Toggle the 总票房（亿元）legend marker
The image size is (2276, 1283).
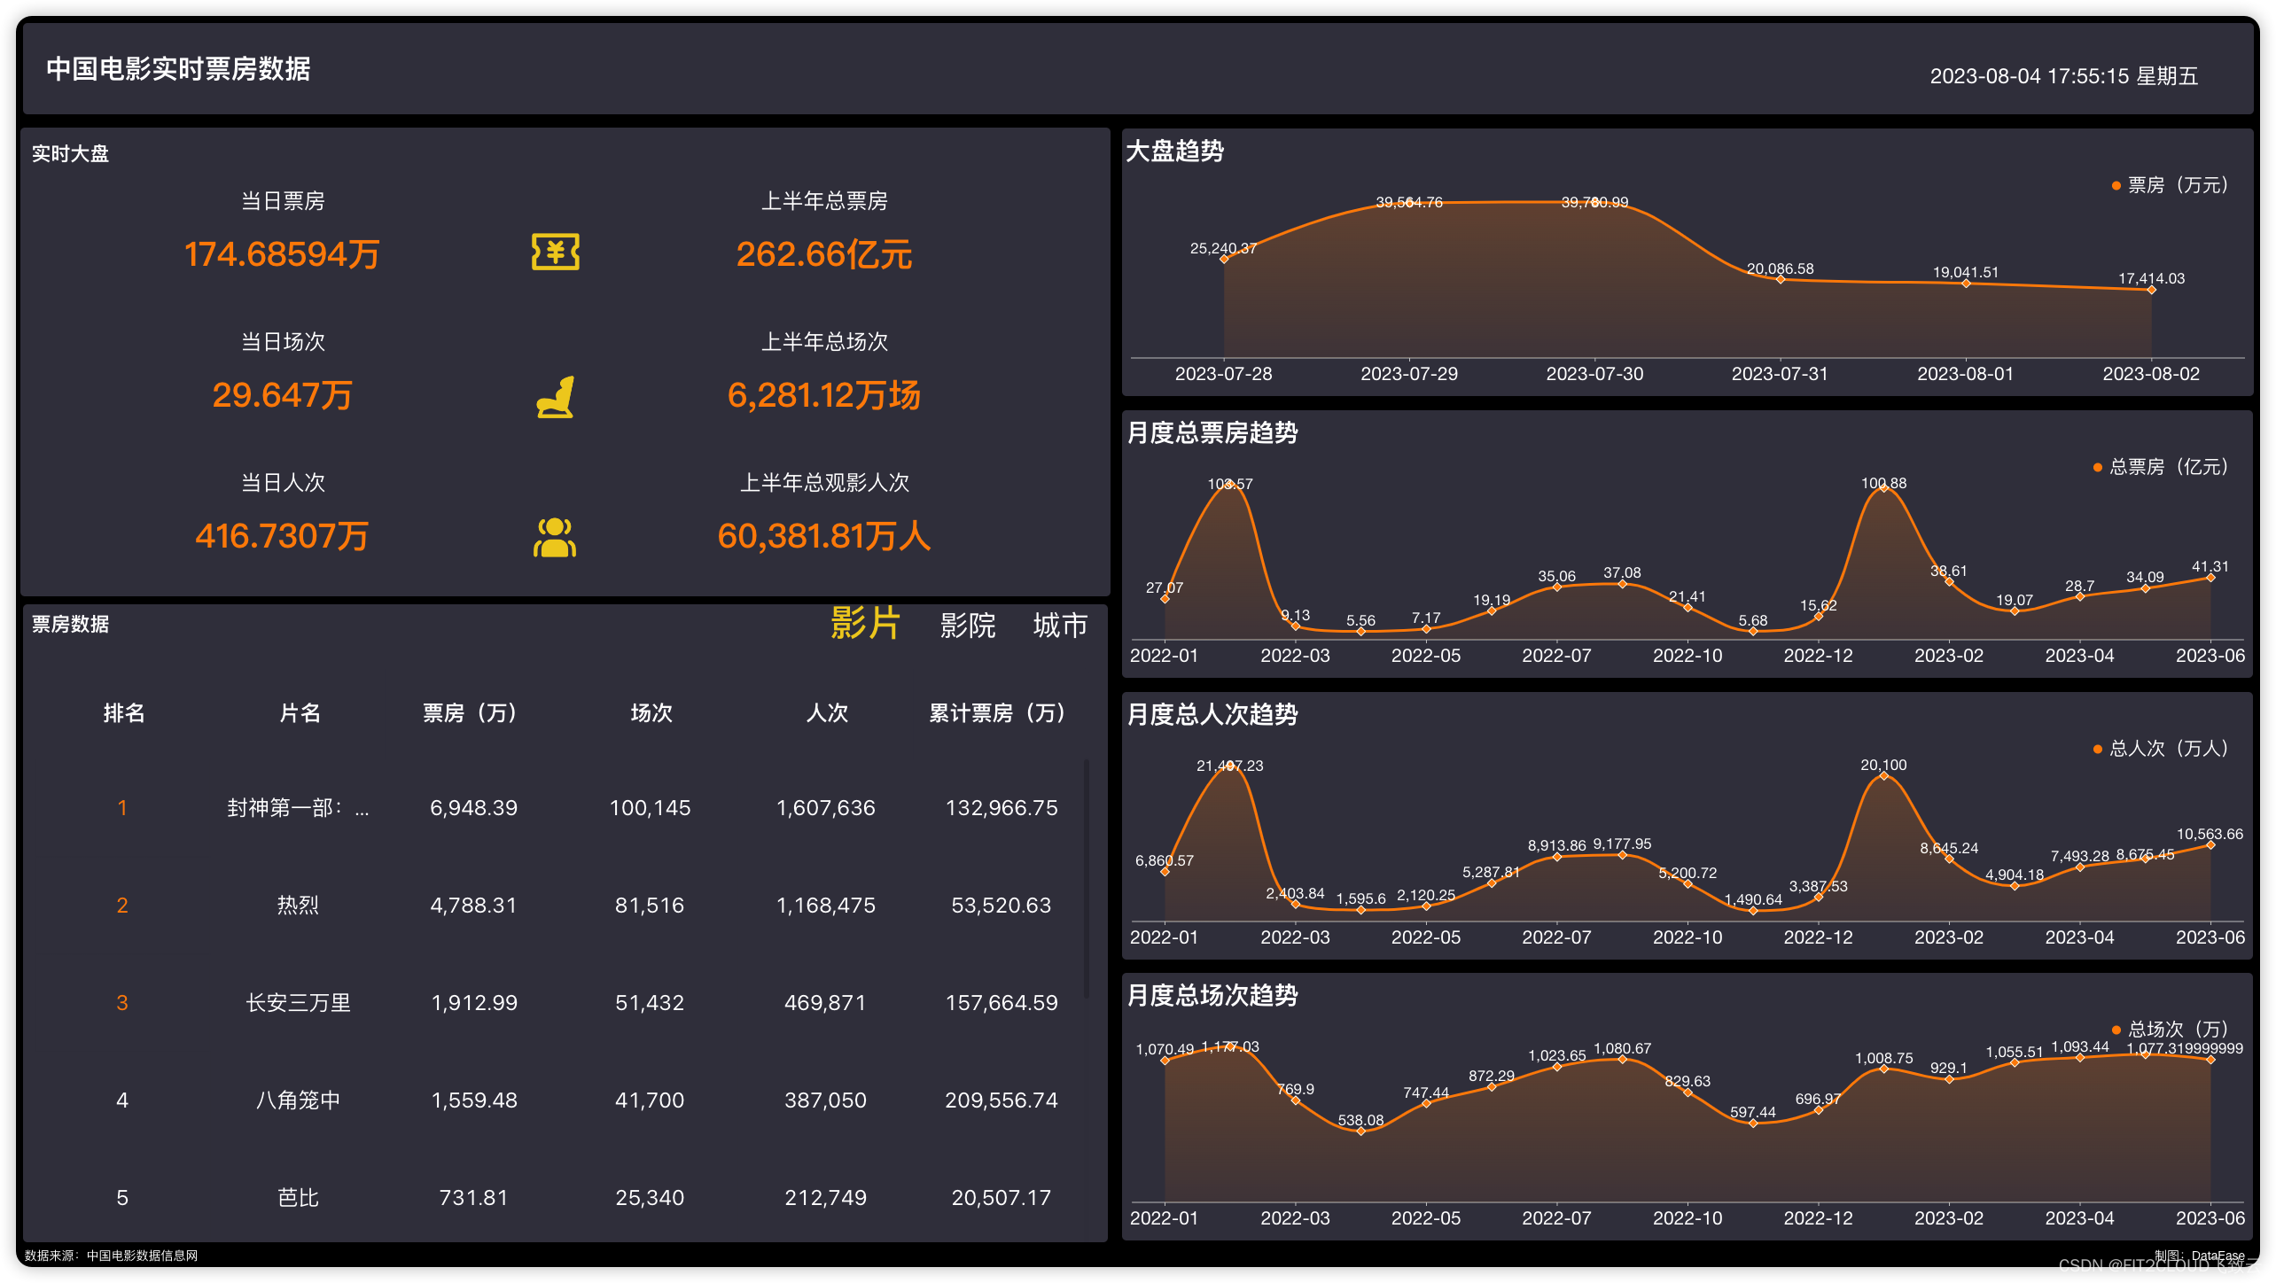pyautogui.click(x=2097, y=468)
